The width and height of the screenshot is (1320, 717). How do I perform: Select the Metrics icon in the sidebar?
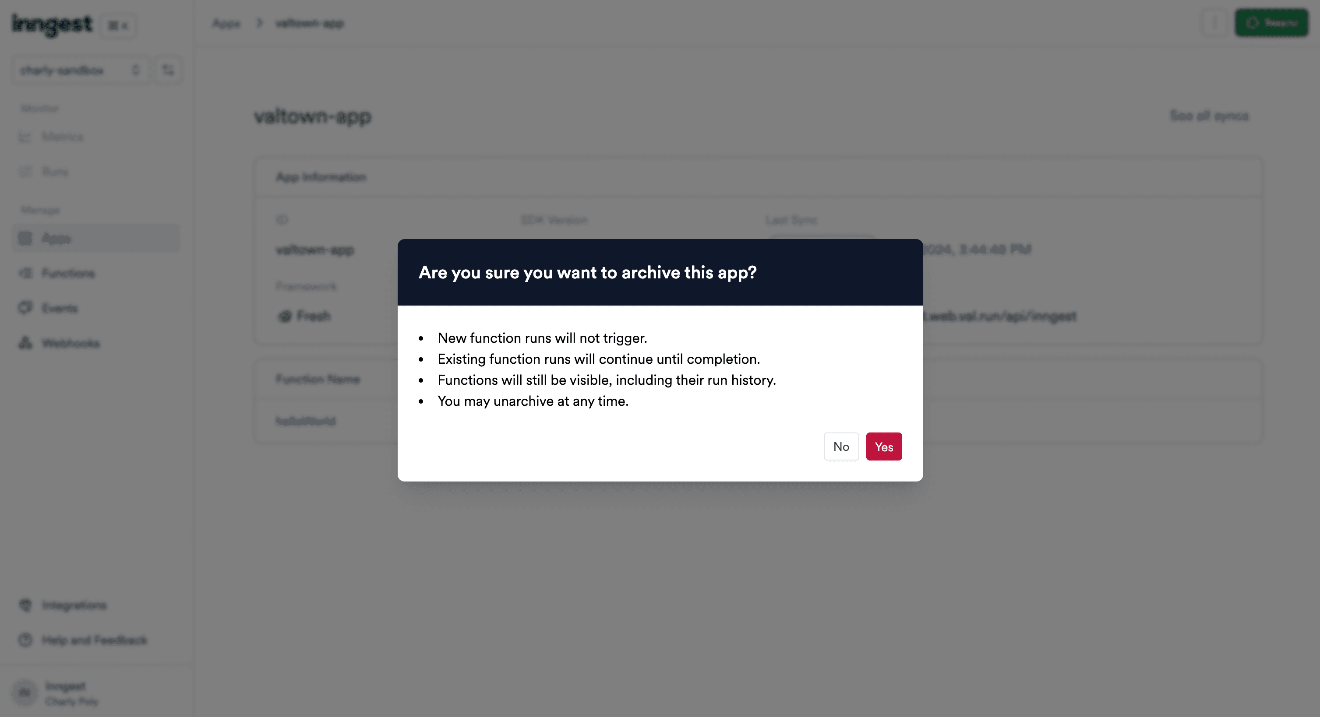pos(25,137)
